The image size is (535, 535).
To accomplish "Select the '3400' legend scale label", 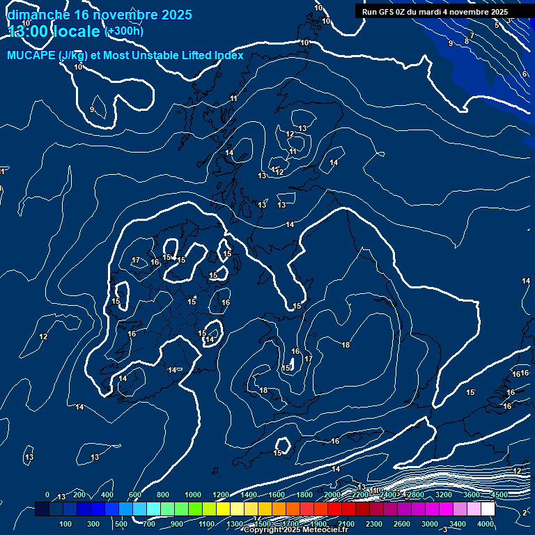I will pos(458,524).
